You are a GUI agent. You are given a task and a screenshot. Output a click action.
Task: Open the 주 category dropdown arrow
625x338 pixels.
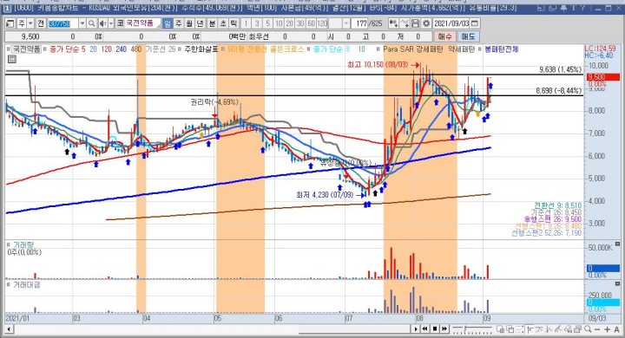(30, 23)
